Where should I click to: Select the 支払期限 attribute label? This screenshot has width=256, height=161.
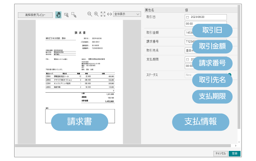click(x=153, y=59)
